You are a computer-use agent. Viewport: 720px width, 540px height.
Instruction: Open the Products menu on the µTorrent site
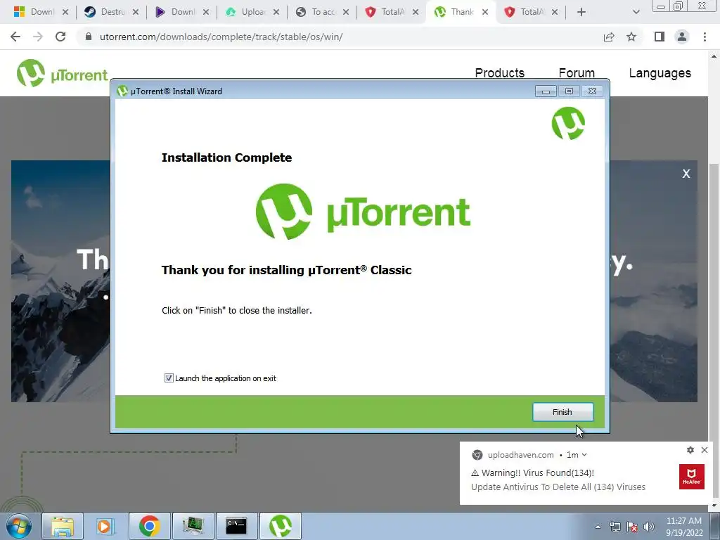pyautogui.click(x=500, y=73)
